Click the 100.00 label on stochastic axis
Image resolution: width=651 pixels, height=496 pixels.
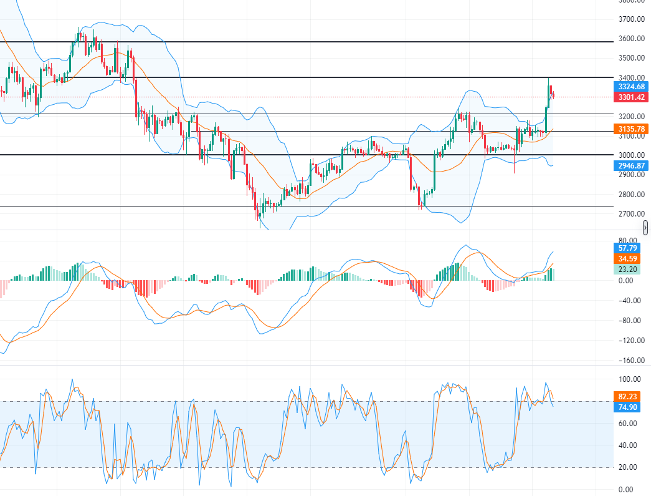(x=630, y=379)
